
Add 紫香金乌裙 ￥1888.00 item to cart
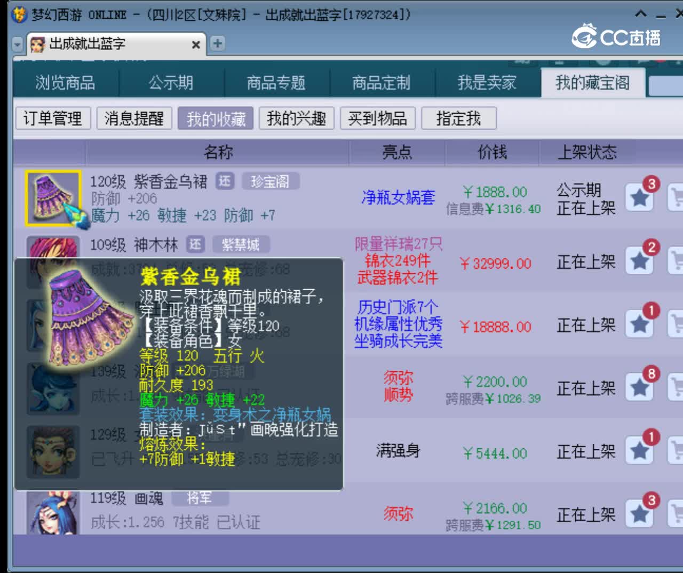676,198
